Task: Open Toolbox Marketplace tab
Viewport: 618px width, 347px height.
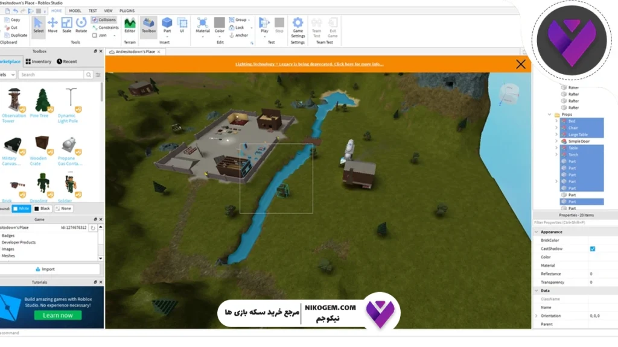Action: coord(10,61)
